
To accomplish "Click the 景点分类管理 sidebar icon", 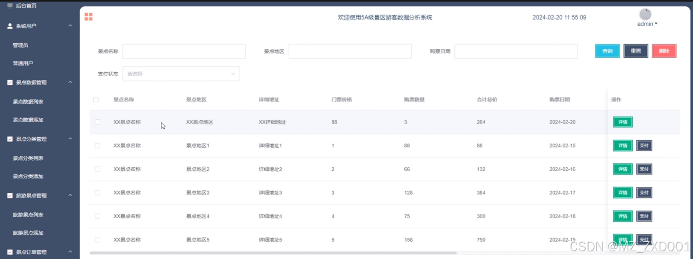I will click(x=10, y=139).
